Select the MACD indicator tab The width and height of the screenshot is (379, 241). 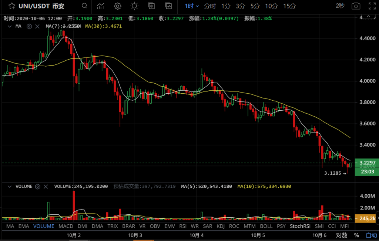(x=66, y=226)
